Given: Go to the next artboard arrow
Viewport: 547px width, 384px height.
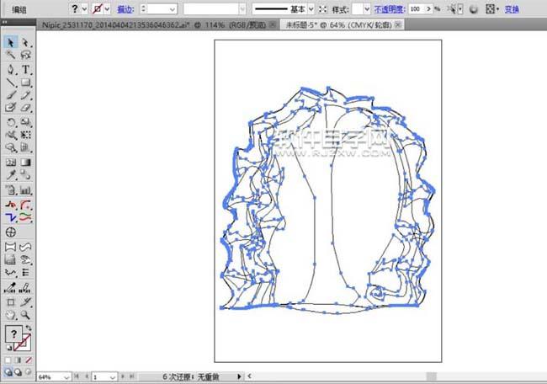Looking at the screenshot, I should click(x=123, y=376).
